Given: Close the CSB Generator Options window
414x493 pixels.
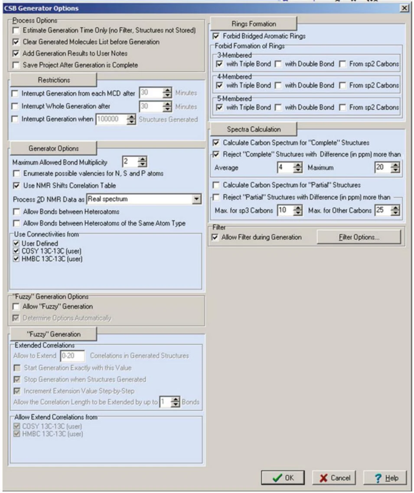Looking at the screenshot, I should pyautogui.click(x=404, y=8).
